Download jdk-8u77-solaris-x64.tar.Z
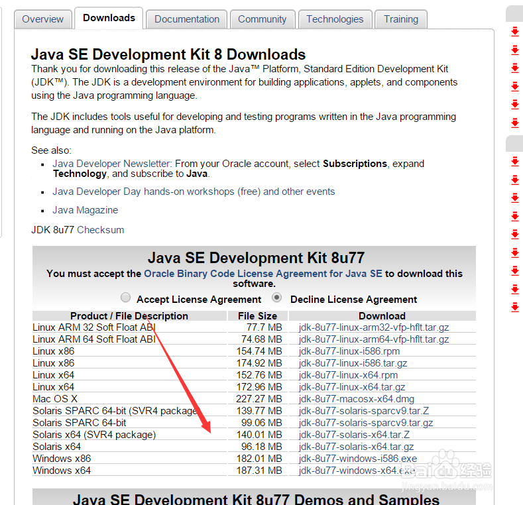 click(x=354, y=435)
